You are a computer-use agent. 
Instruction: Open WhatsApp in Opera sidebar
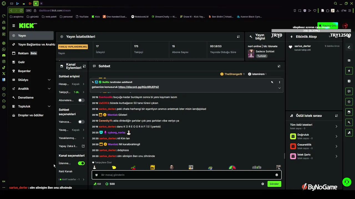click(4, 49)
